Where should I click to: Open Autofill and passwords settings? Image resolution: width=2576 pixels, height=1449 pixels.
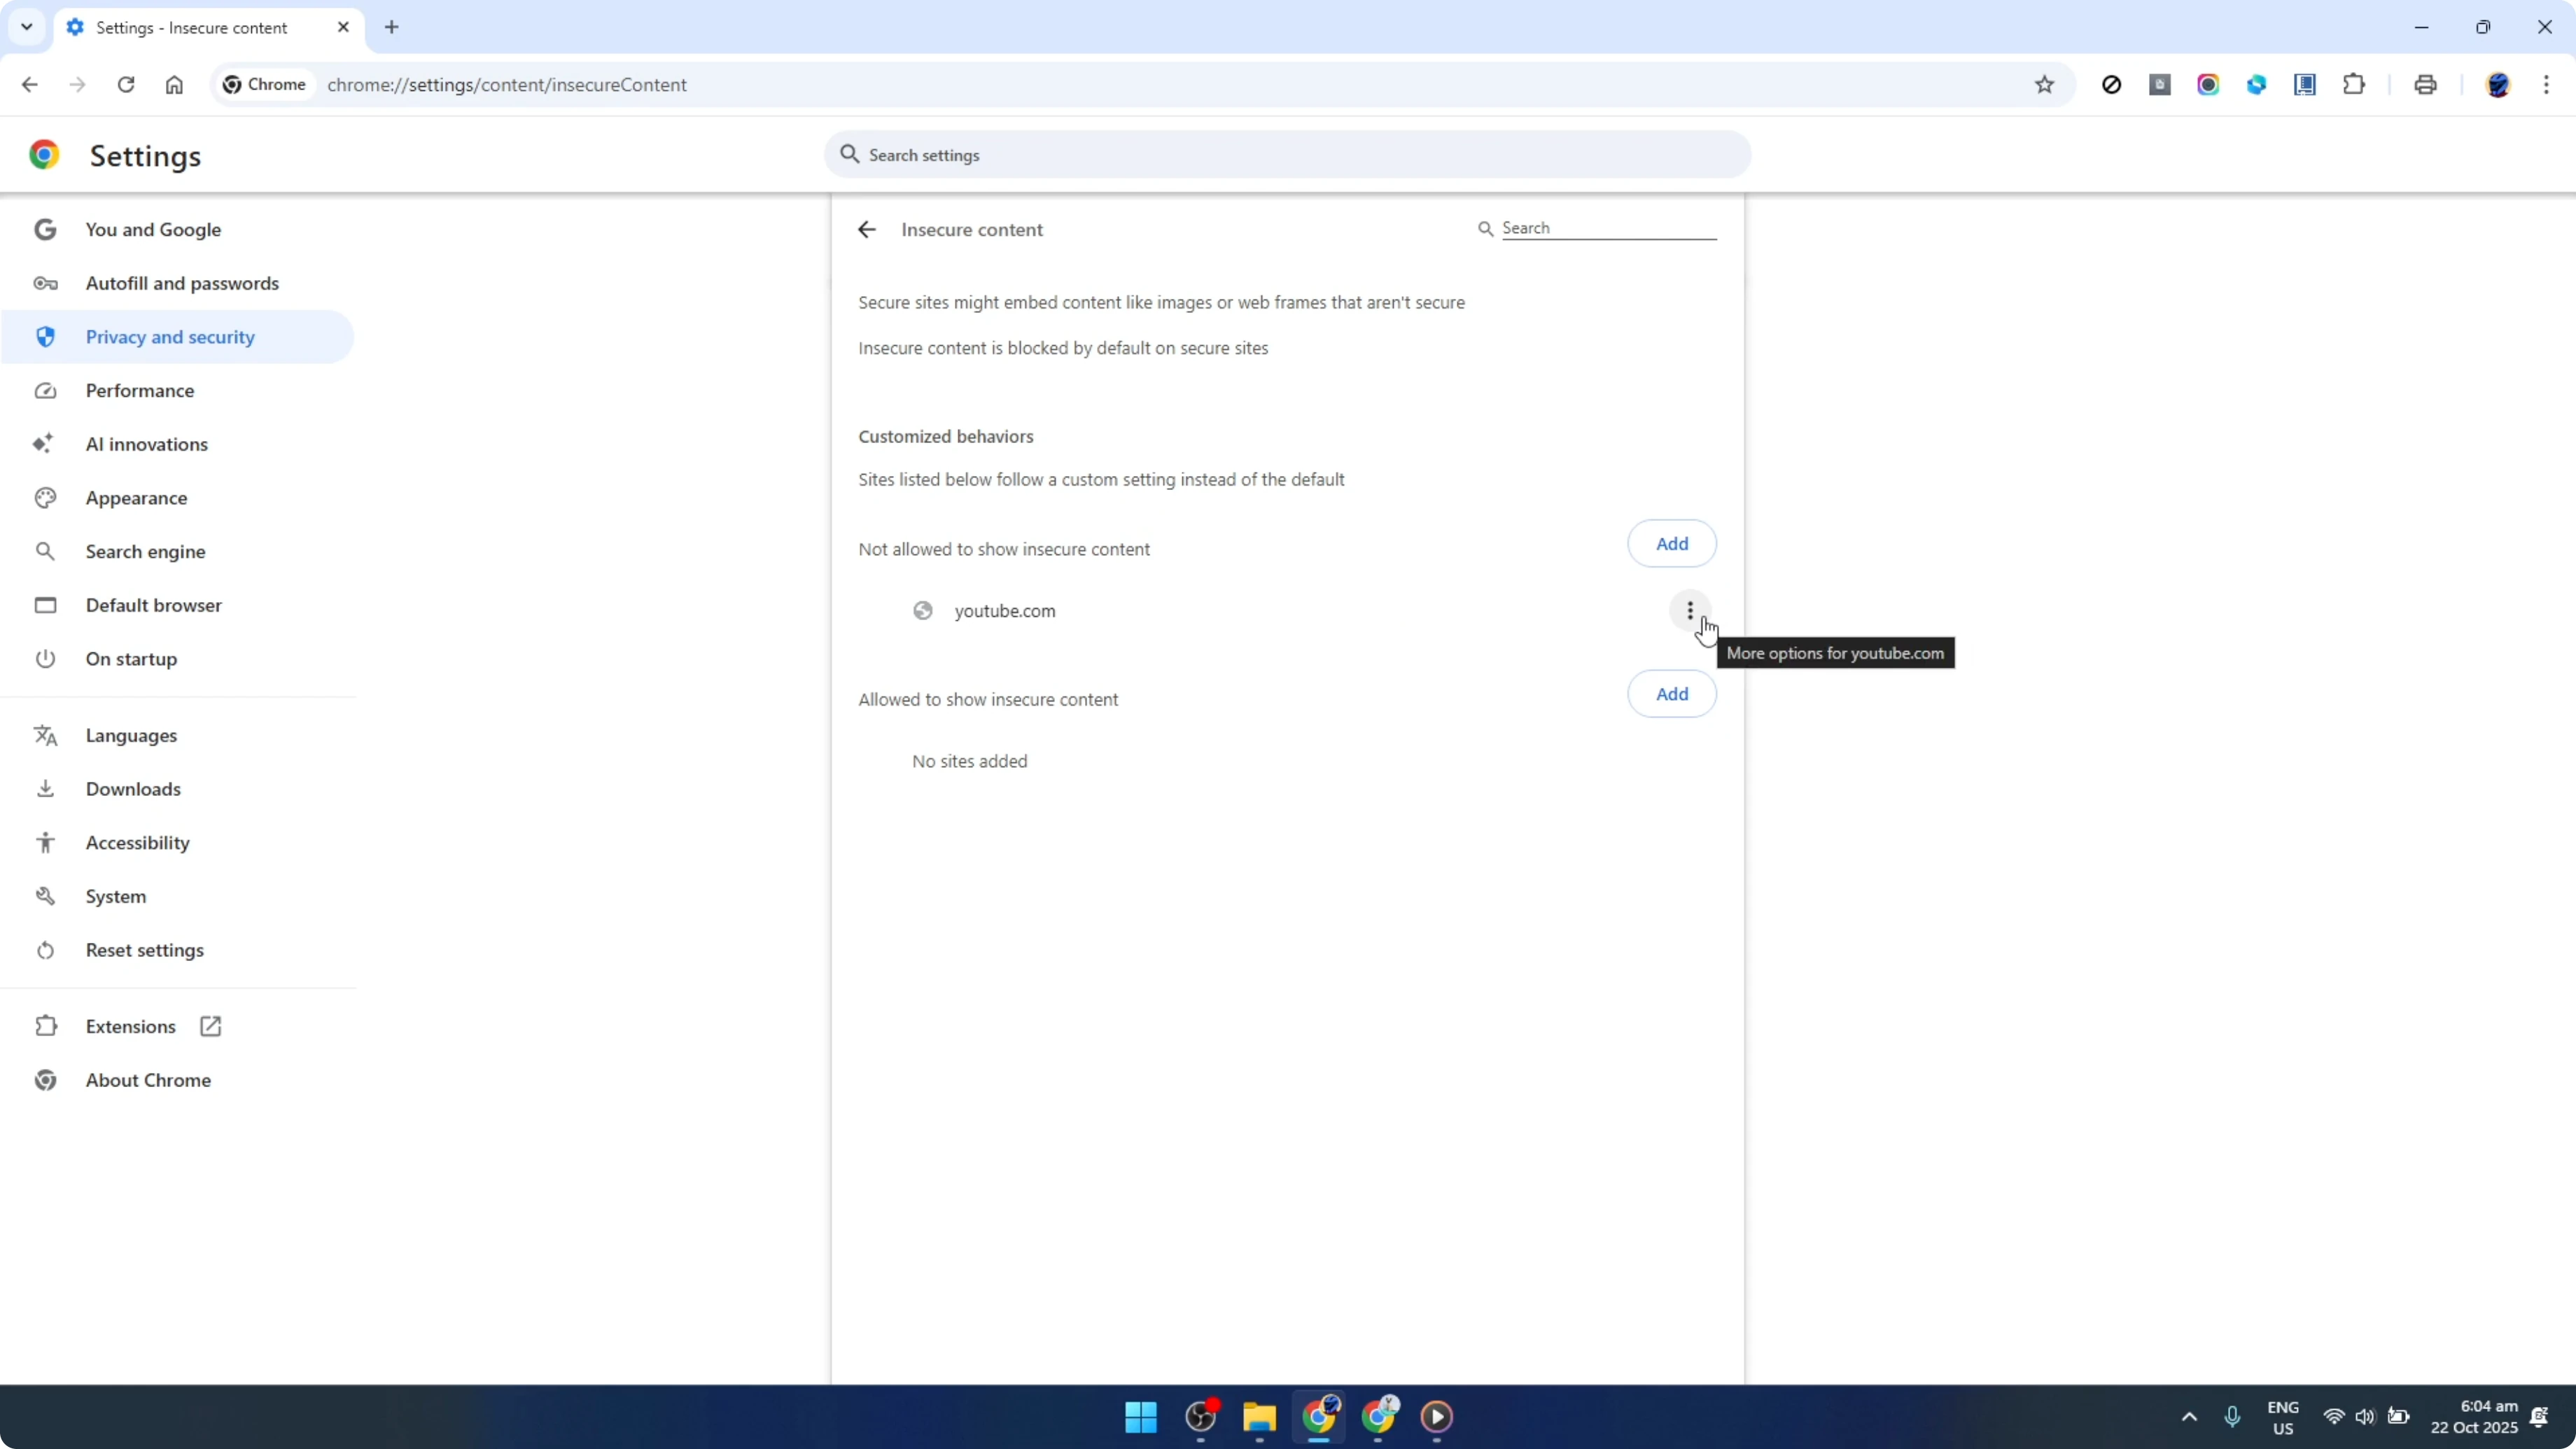[x=182, y=283]
